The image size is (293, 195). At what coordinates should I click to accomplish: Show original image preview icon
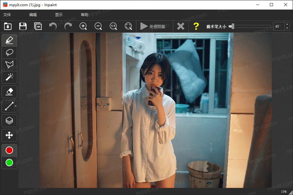(38, 26)
